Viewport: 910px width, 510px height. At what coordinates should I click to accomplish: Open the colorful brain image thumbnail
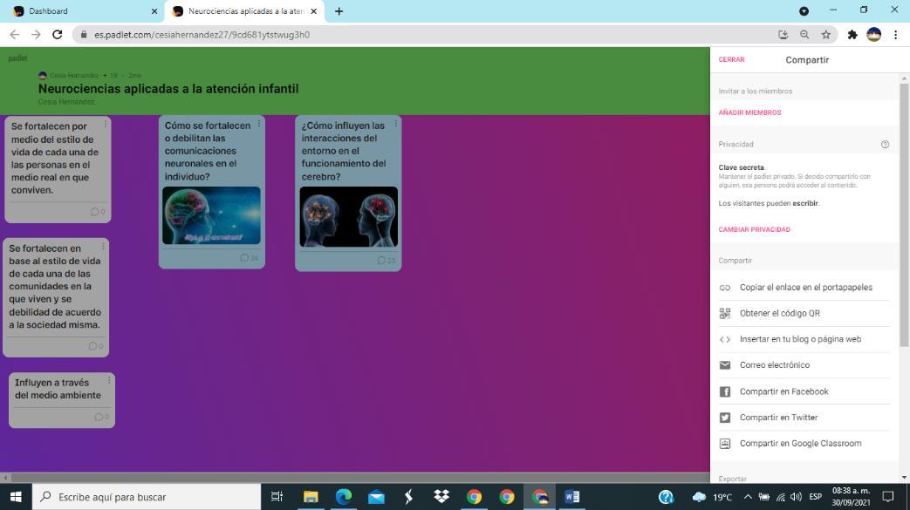211,215
